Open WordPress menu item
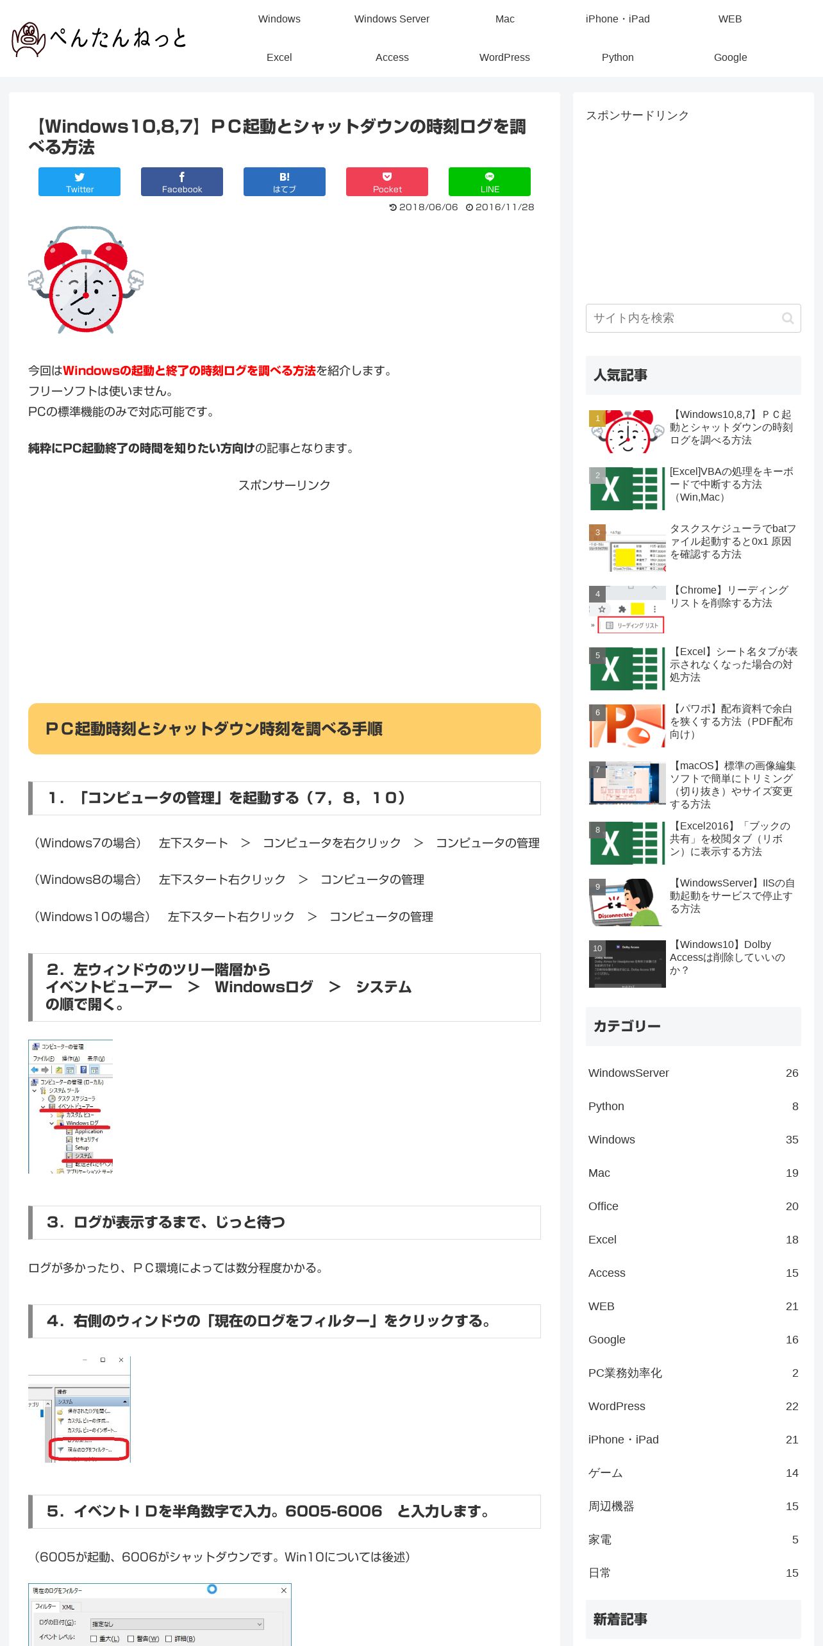This screenshot has width=823, height=1646. tap(505, 58)
